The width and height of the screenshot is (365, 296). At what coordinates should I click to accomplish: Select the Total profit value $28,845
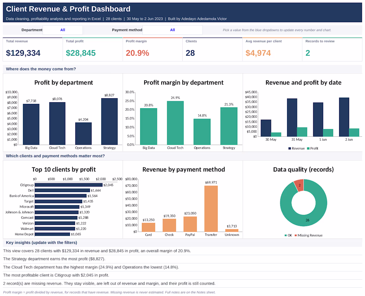[x=81, y=53]
